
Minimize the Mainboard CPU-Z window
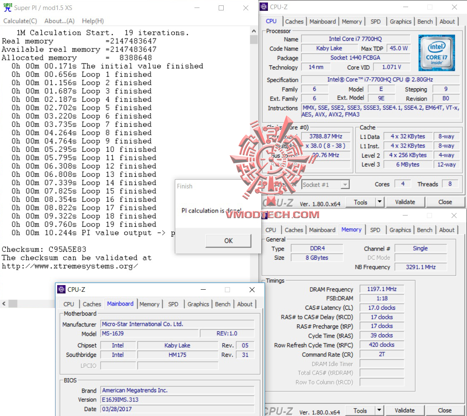tap(203, 290)
